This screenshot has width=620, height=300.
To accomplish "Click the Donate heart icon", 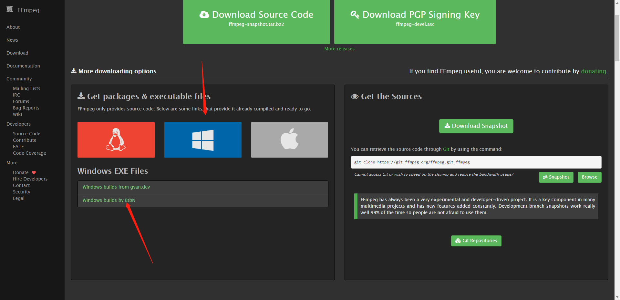I will (34, 172).
